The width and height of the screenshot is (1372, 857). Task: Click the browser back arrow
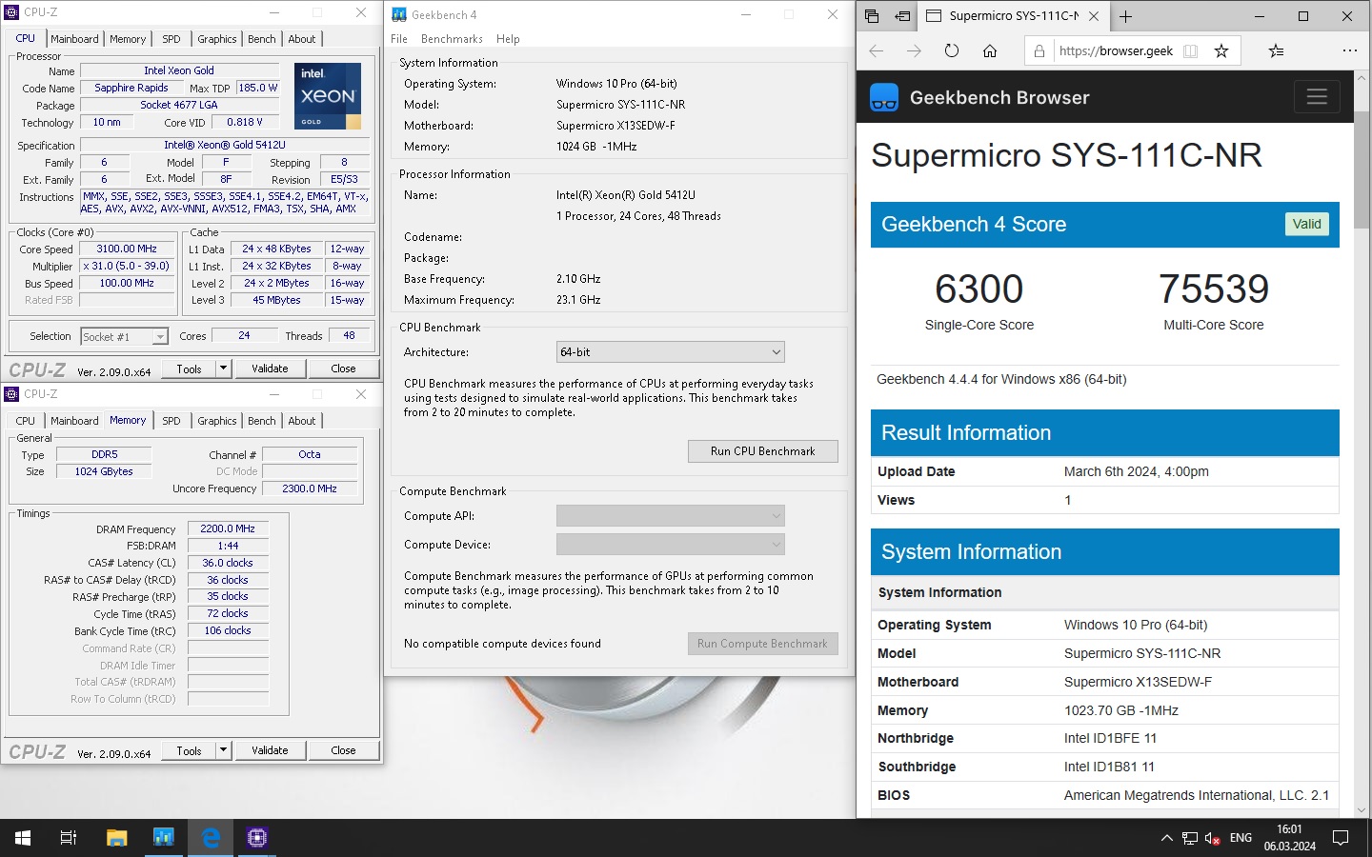pos(877,50)
